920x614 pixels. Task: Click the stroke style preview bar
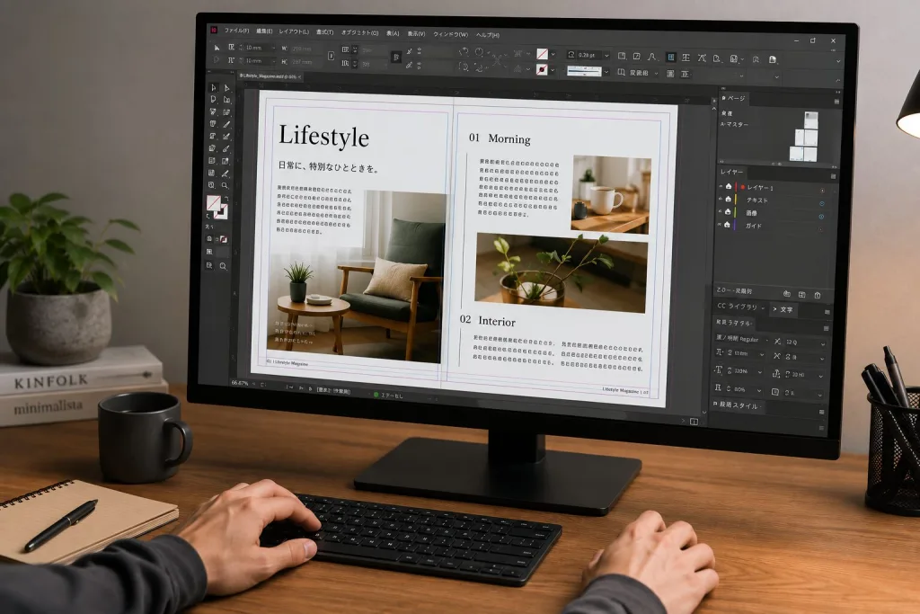coord(584,71)
